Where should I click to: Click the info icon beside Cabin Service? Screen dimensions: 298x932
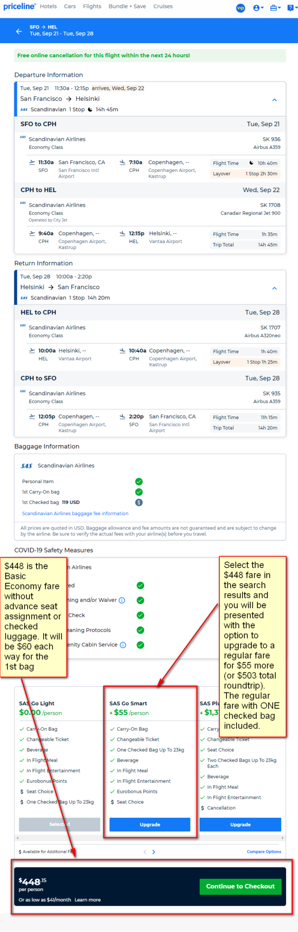coord(123,645)
